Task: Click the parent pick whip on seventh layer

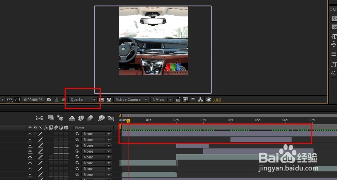Action: point(77,169)
